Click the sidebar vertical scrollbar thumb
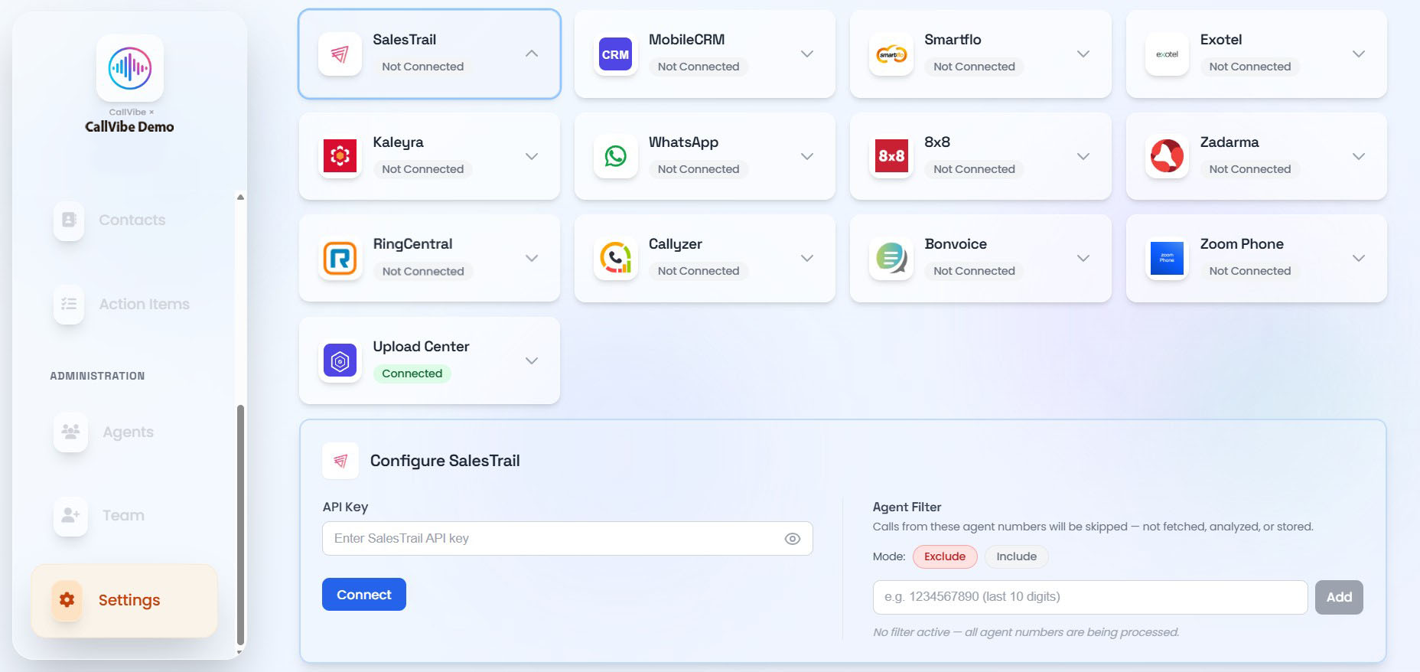 click(x=241, y=525)
